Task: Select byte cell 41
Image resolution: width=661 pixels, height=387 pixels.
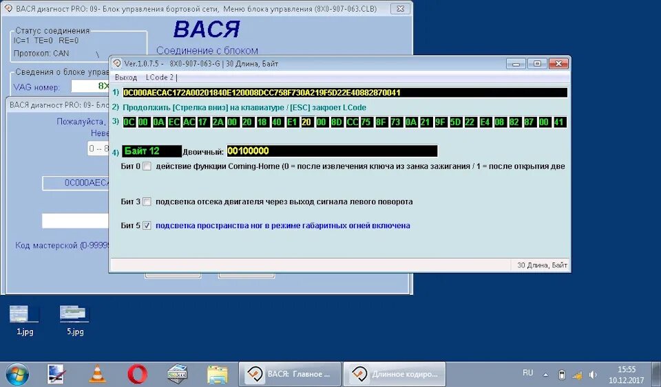Action: pyautogui.click(x=559, y=122)
